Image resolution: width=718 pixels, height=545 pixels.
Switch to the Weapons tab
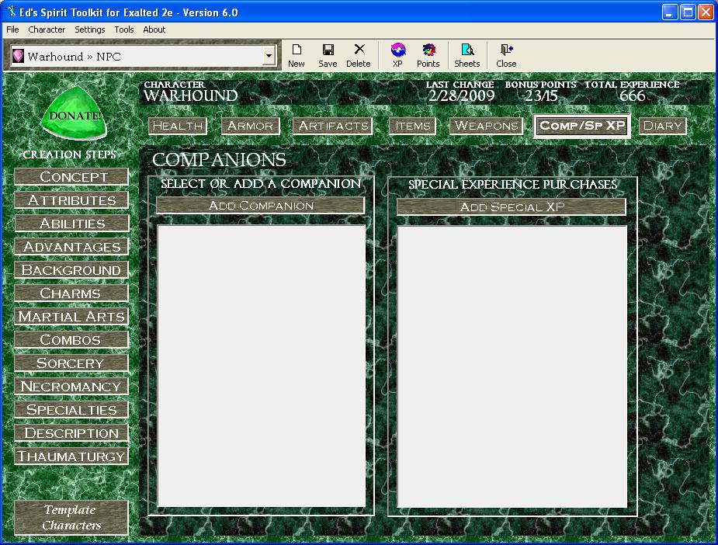tap(486, 126)
